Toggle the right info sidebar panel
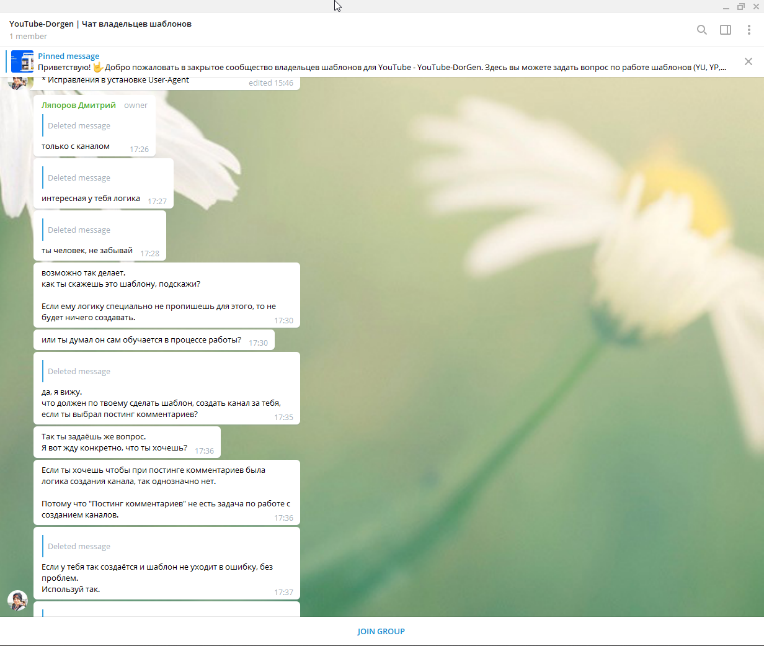Image resolution: width=764 pixels, height=646 pixels. 726,30
